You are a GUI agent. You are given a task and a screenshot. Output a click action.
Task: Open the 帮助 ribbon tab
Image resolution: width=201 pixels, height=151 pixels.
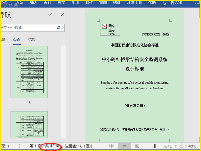point(152,2)
